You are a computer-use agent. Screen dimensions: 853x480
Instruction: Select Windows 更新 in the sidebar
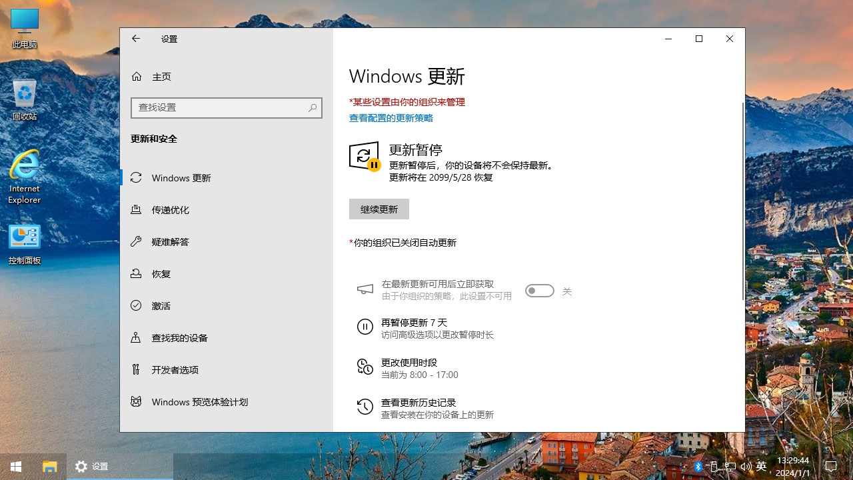(227, 178)
